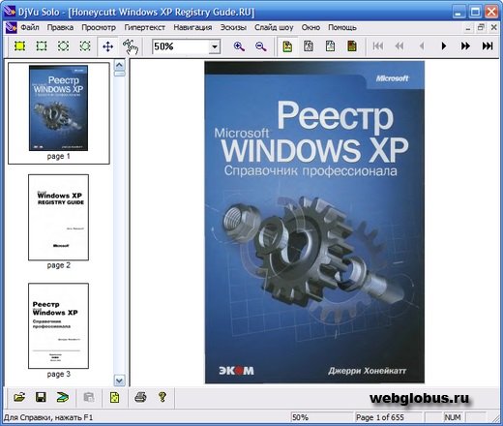The width and height of the screenshot is (503, 426).
Task: Maximize the DjVu Solo window
Action: 475,13
